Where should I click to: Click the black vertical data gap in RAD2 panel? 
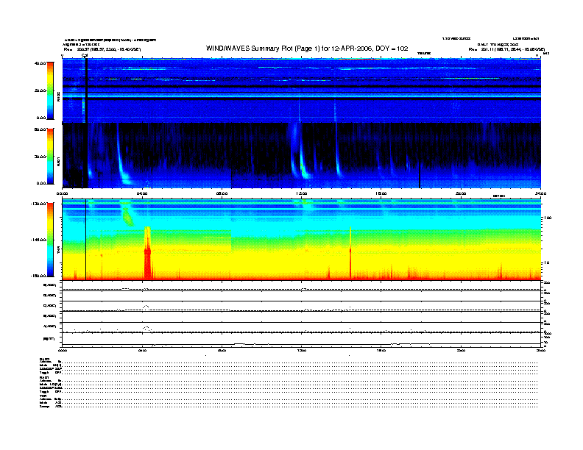coord(86,90)
